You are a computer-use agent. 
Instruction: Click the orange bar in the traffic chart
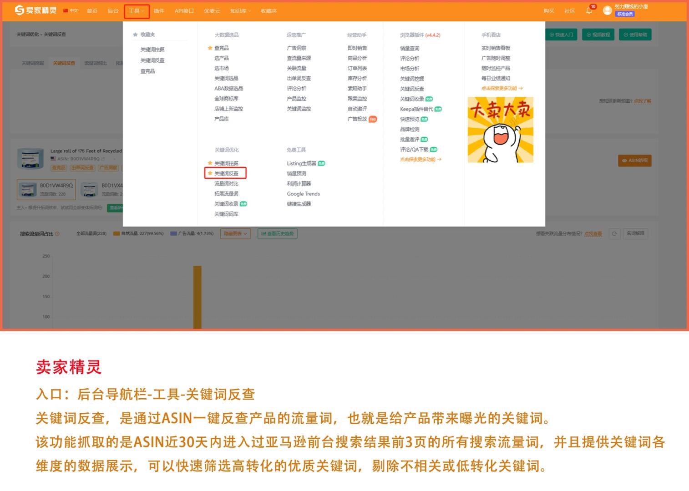click(197, 297)
